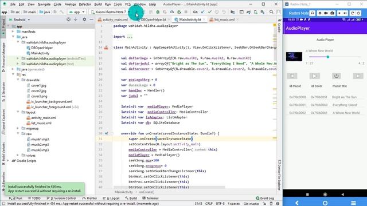This screenshot has height=206, width=367.
Task: Click the A Whole New World cover thumbnail
Action: (294, 57)
